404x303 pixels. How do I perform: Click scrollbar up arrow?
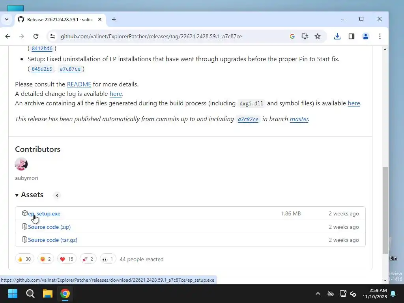click(385, 49)
